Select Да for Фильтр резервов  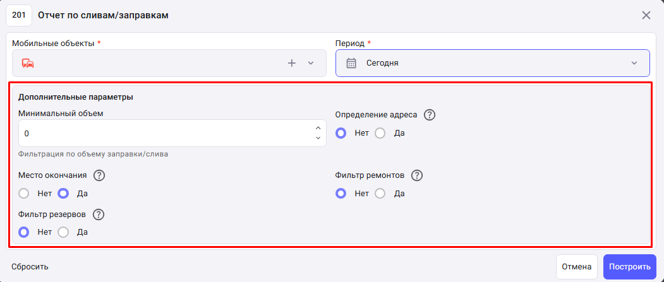[63, 232]
